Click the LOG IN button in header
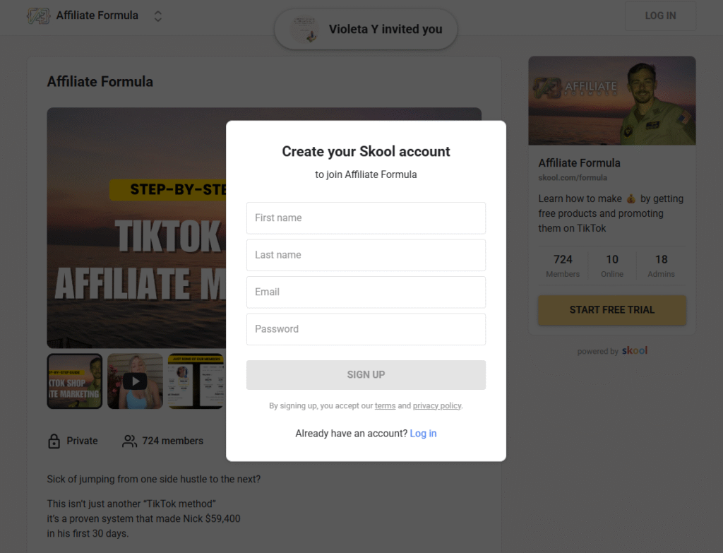723x553 pixels. point(660,16)
